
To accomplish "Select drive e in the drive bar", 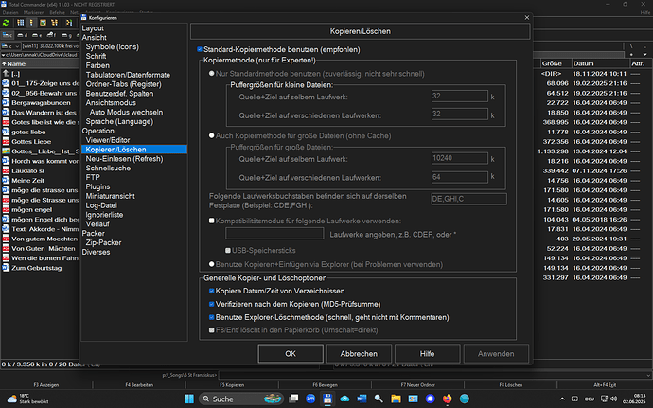I will click(37, 35).
